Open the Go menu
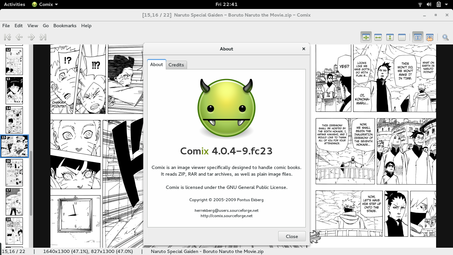 [x=46, y=26]
